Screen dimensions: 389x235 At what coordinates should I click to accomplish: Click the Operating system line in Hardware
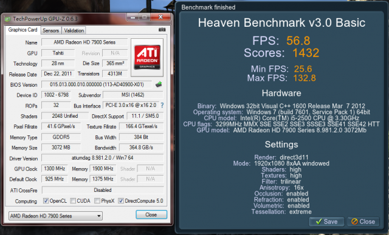coord(281,112)
